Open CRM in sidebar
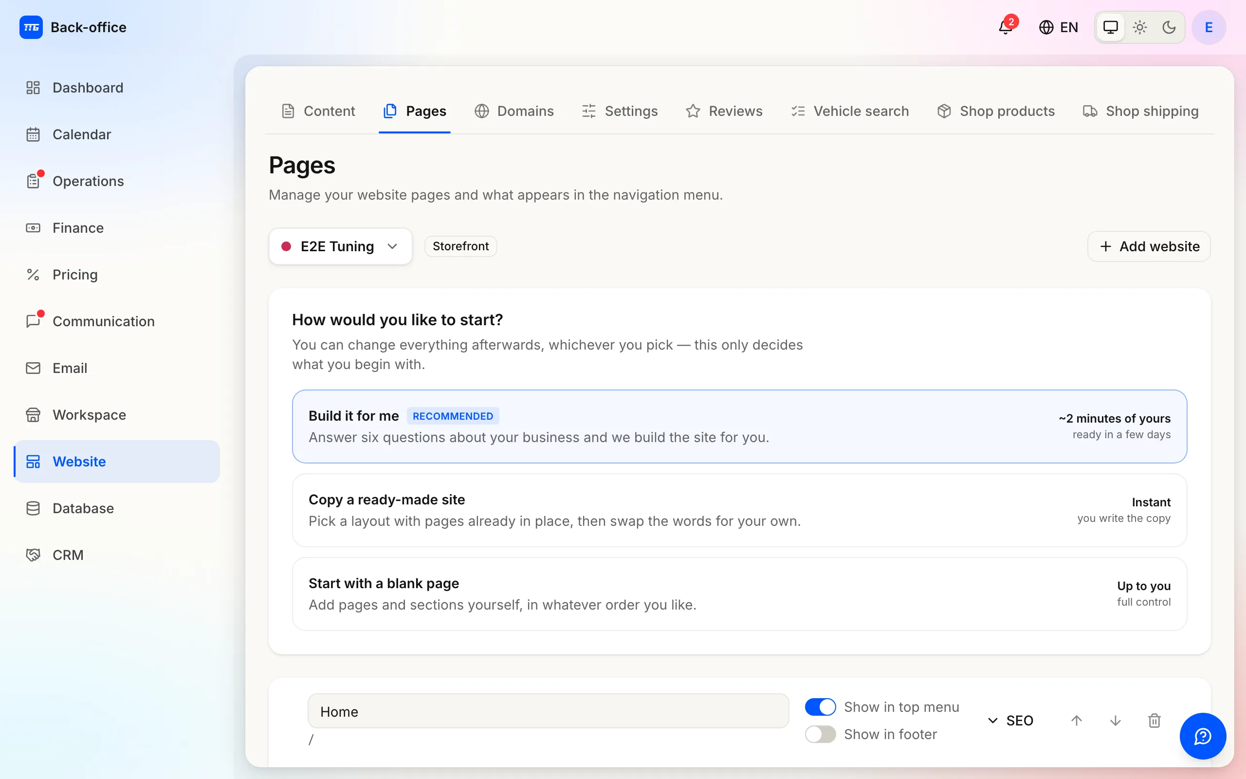The image size is (1246, 779). click(117, 555)
